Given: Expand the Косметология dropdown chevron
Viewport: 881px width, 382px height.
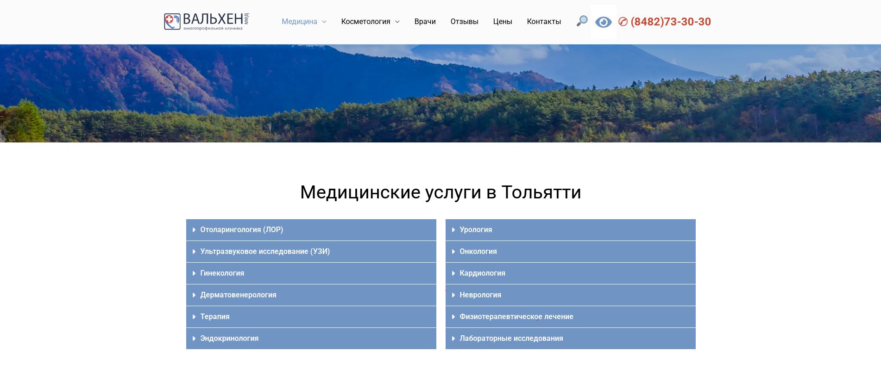Looking at the screenshot, I should tap(397, 22).
